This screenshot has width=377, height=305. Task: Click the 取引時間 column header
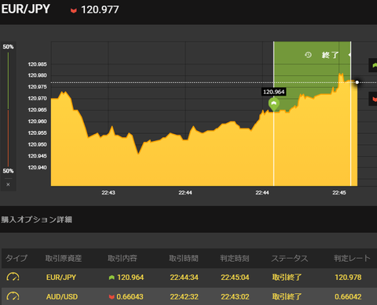coord(184,258)
